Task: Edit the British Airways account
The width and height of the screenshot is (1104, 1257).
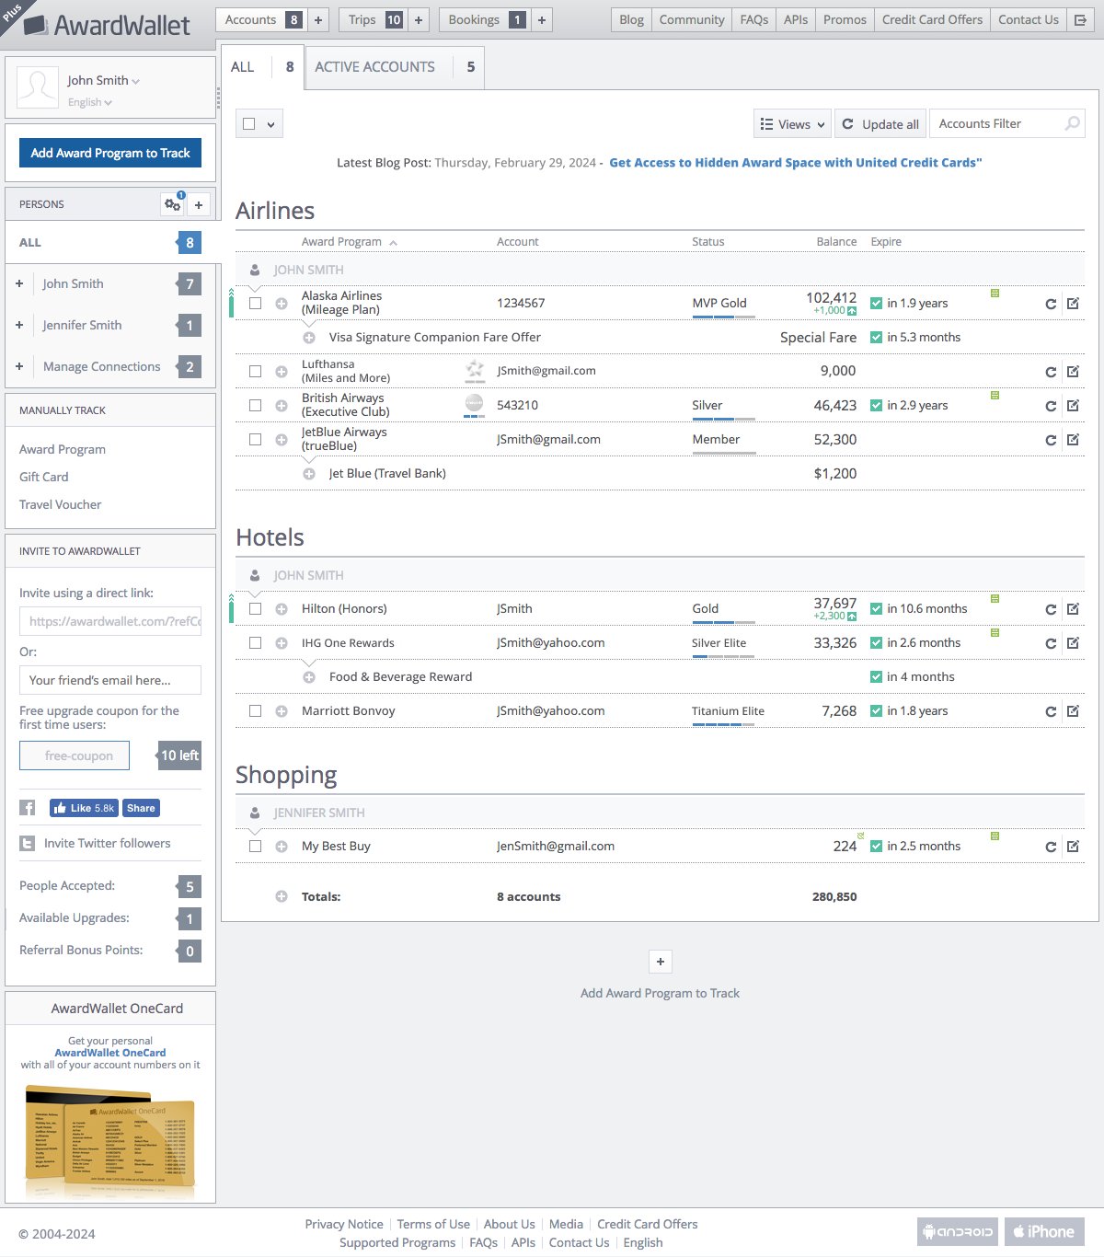Action: [1073, 406]
